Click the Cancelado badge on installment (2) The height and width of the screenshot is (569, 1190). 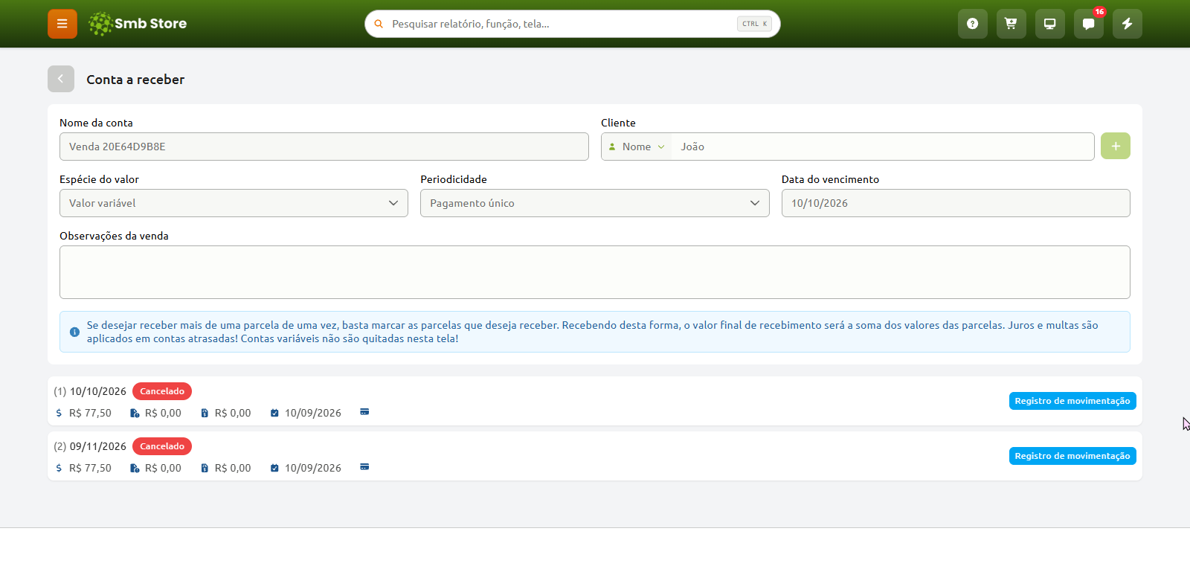[162, 446]
